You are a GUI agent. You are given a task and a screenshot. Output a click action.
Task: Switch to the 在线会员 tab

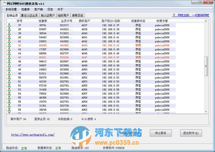click(x=12, y=15)
